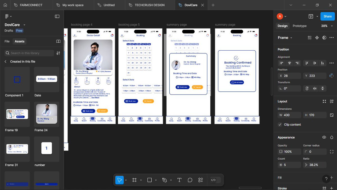The width and height of the screenshot is (337, 190).
Task: Align bottom in Alignment section
Action: (x=322, y=63)
